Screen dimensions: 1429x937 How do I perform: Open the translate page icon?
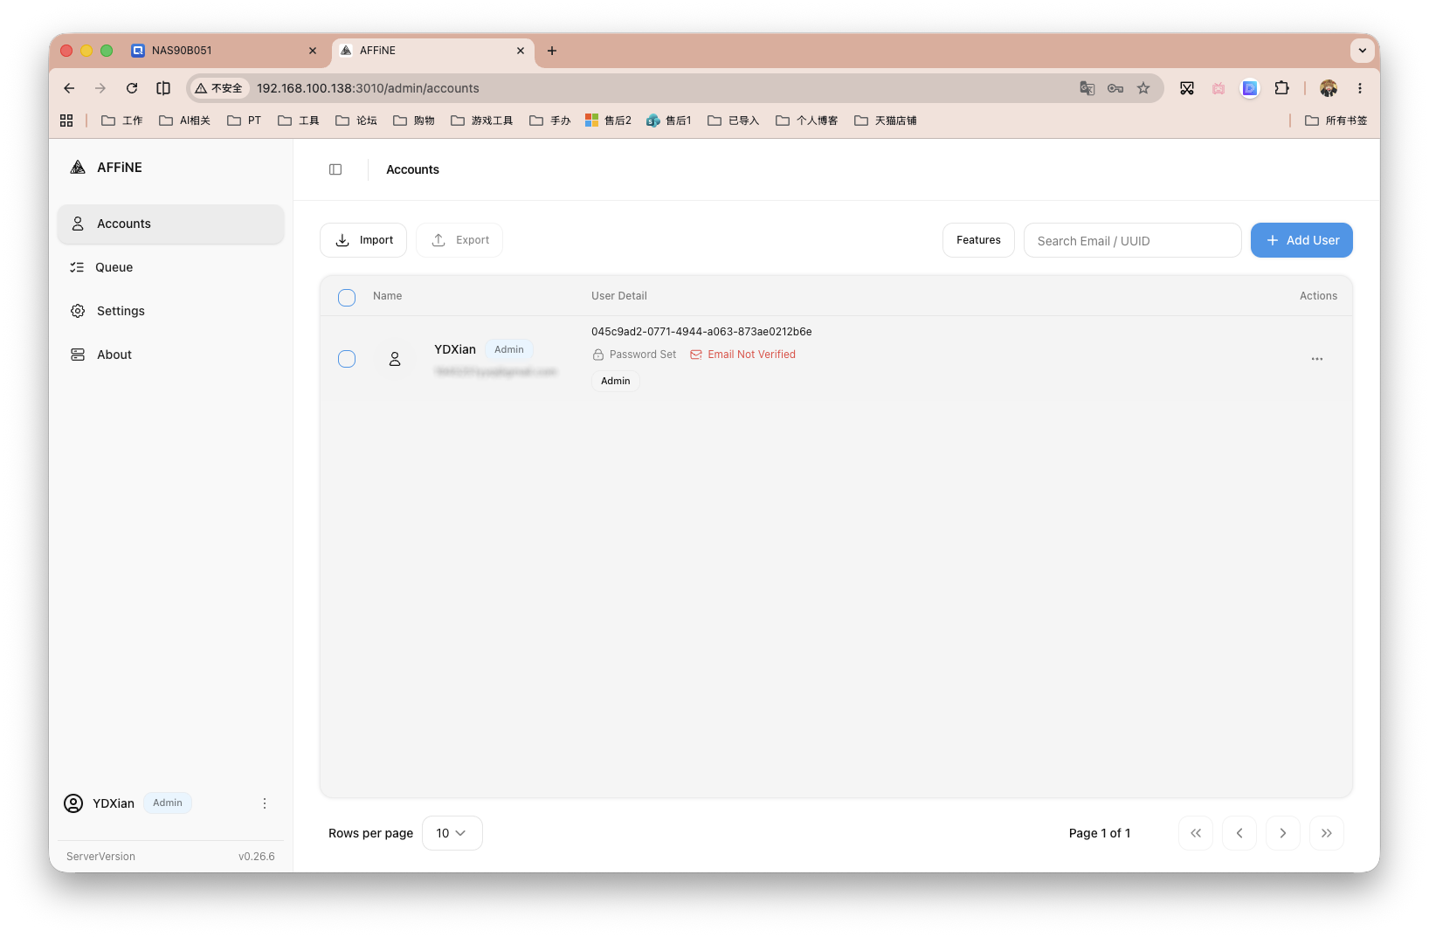(1087, 88)
